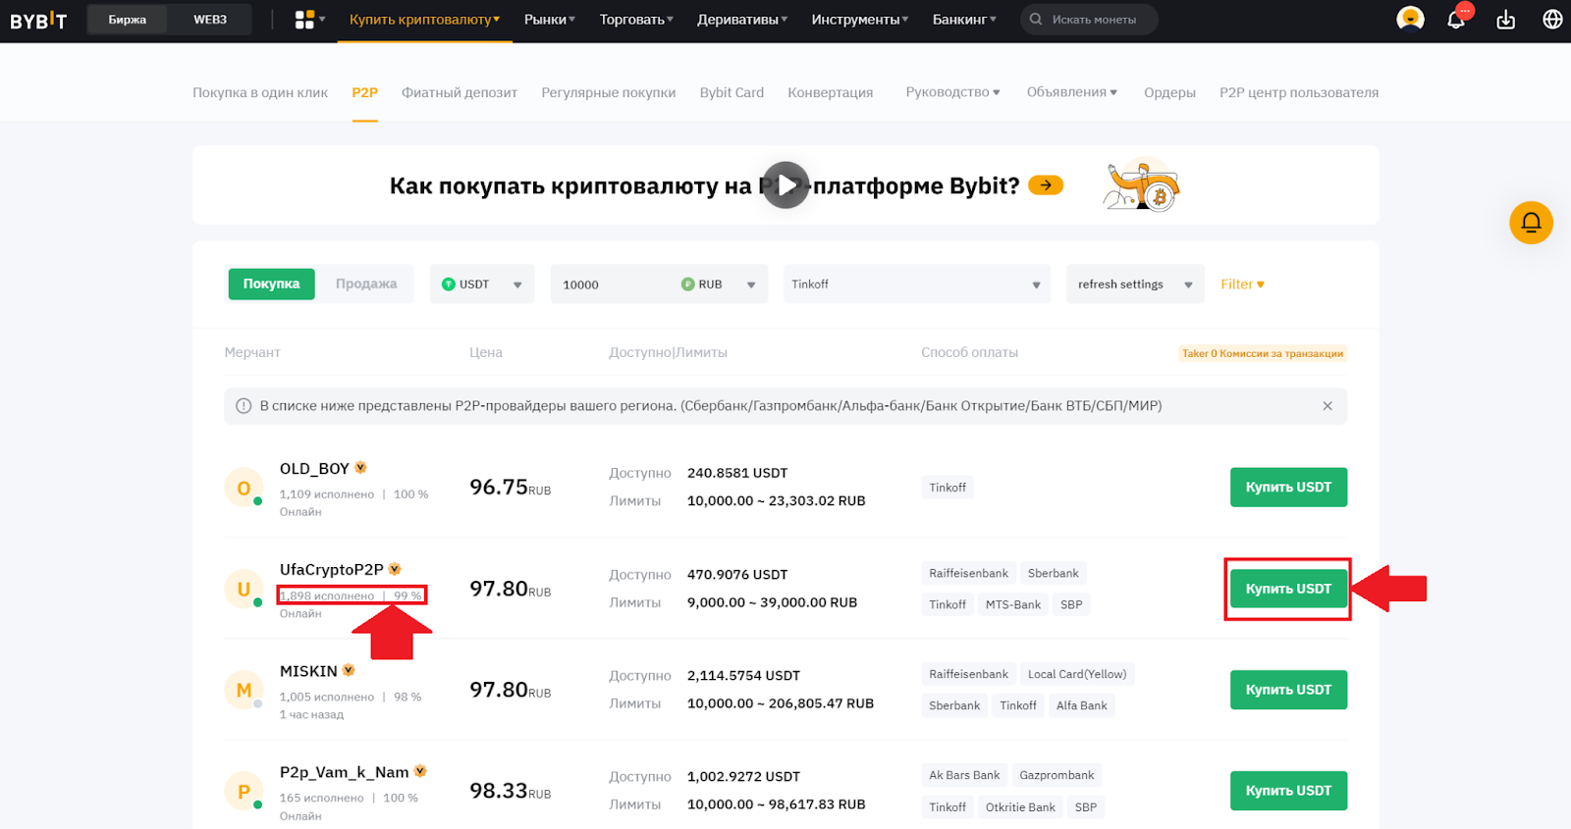The height and width of the screenshot is (829, 1571).
Task: Click the yellow arrow on banner
Action: [x=1046, y=185]
